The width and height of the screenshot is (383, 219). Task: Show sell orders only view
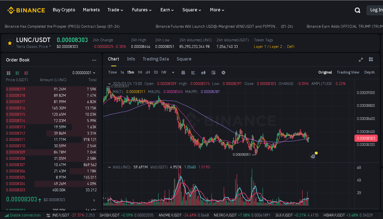pos(26,73)
